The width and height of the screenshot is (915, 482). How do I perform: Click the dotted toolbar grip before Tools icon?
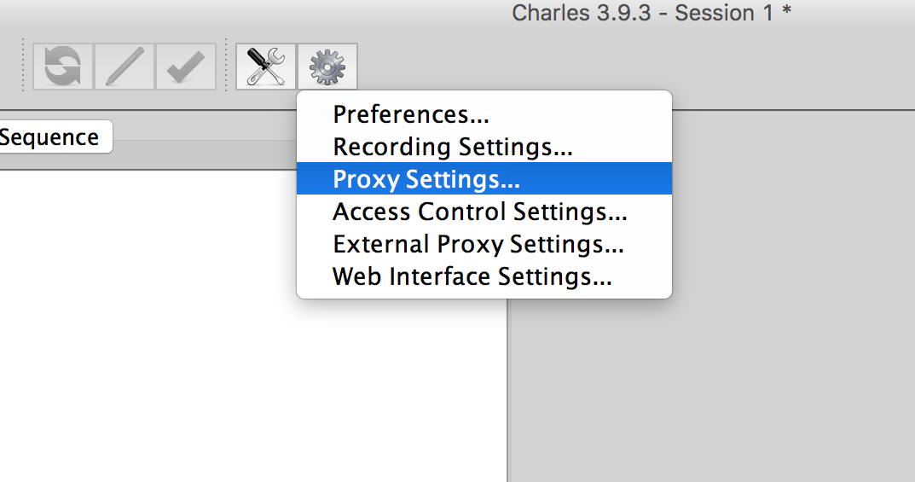[226, 66]
